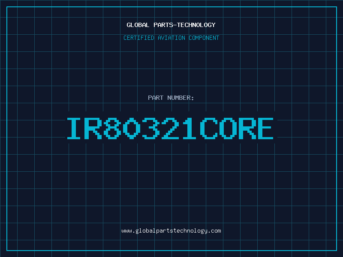The image size is (343, 257).
Task: Click the PART NUMBER: label
Action: 171,98
